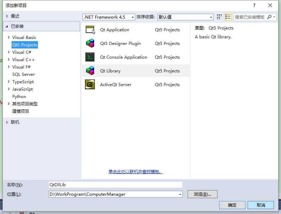The height and width of the screenshot is (214, 281).
Task: Expand the Visual F# node
Action: 9,67
